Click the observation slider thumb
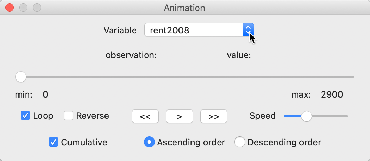 (x=21, y=77)
